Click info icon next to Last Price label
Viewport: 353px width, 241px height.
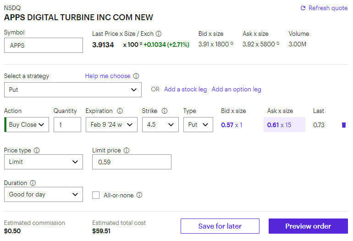(159, 34)
